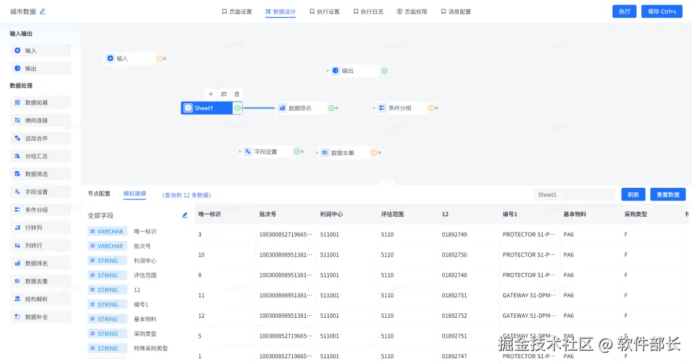Select the 输出 node on canvas
Image resolution: width=692 pixels, height=364 pixels.
pos(358,70)
